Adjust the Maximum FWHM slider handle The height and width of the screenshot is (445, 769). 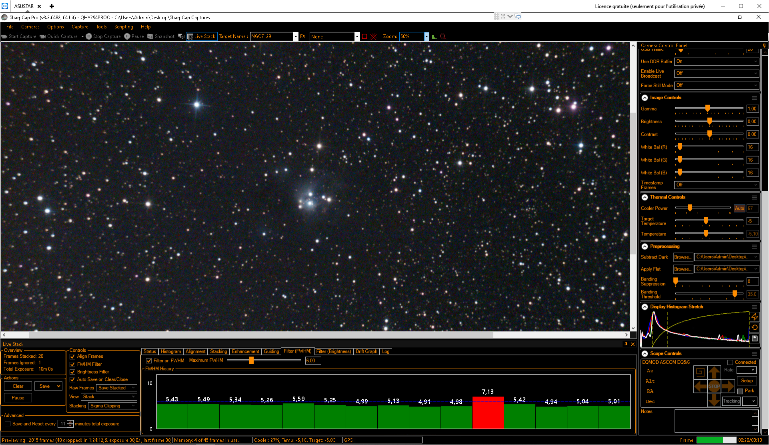pyautogui.click(x=251, y=360)
